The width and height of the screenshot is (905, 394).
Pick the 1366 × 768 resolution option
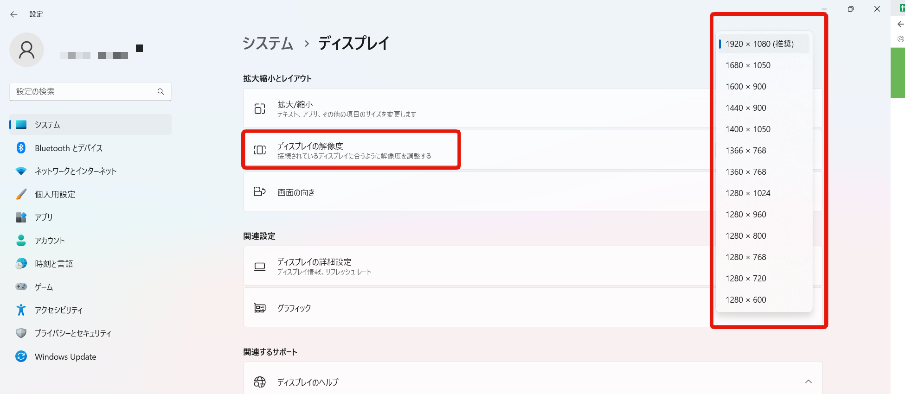764,151
